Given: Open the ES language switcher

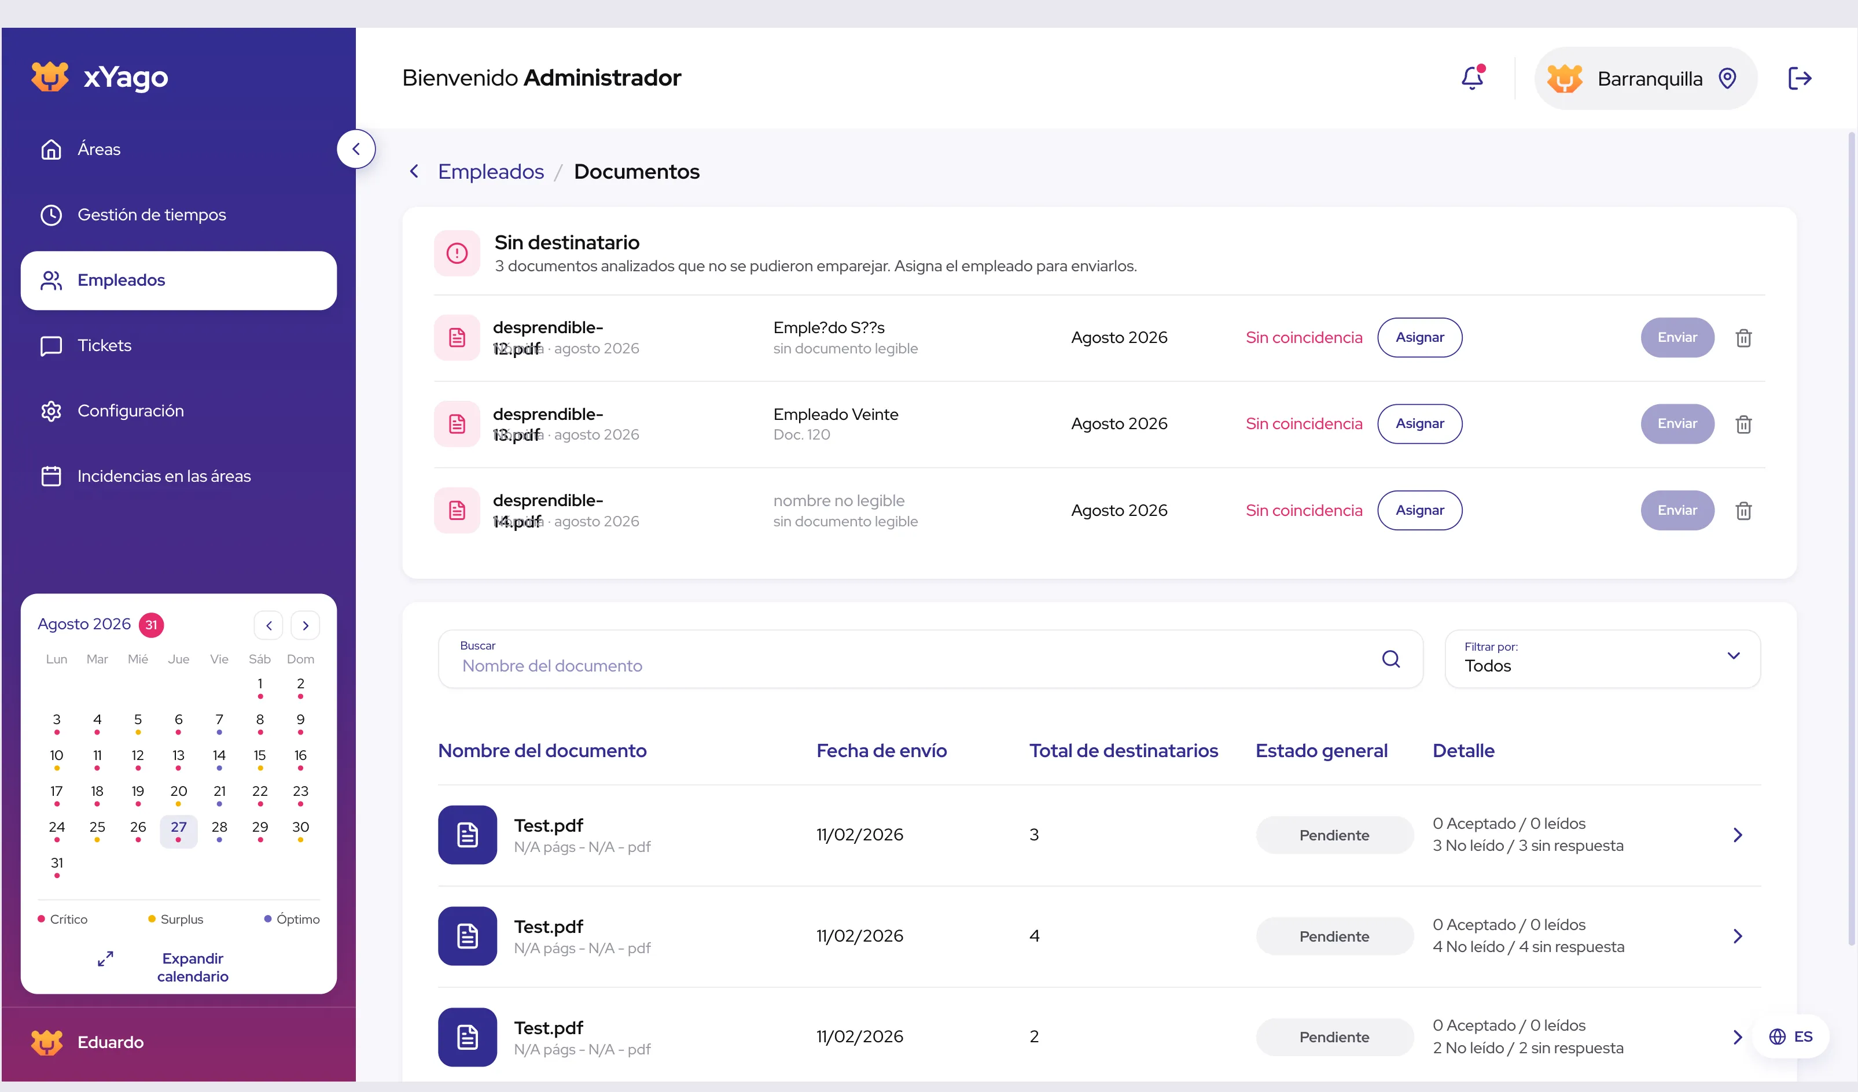Looking at the screenshot, I should point(1790,1036).
